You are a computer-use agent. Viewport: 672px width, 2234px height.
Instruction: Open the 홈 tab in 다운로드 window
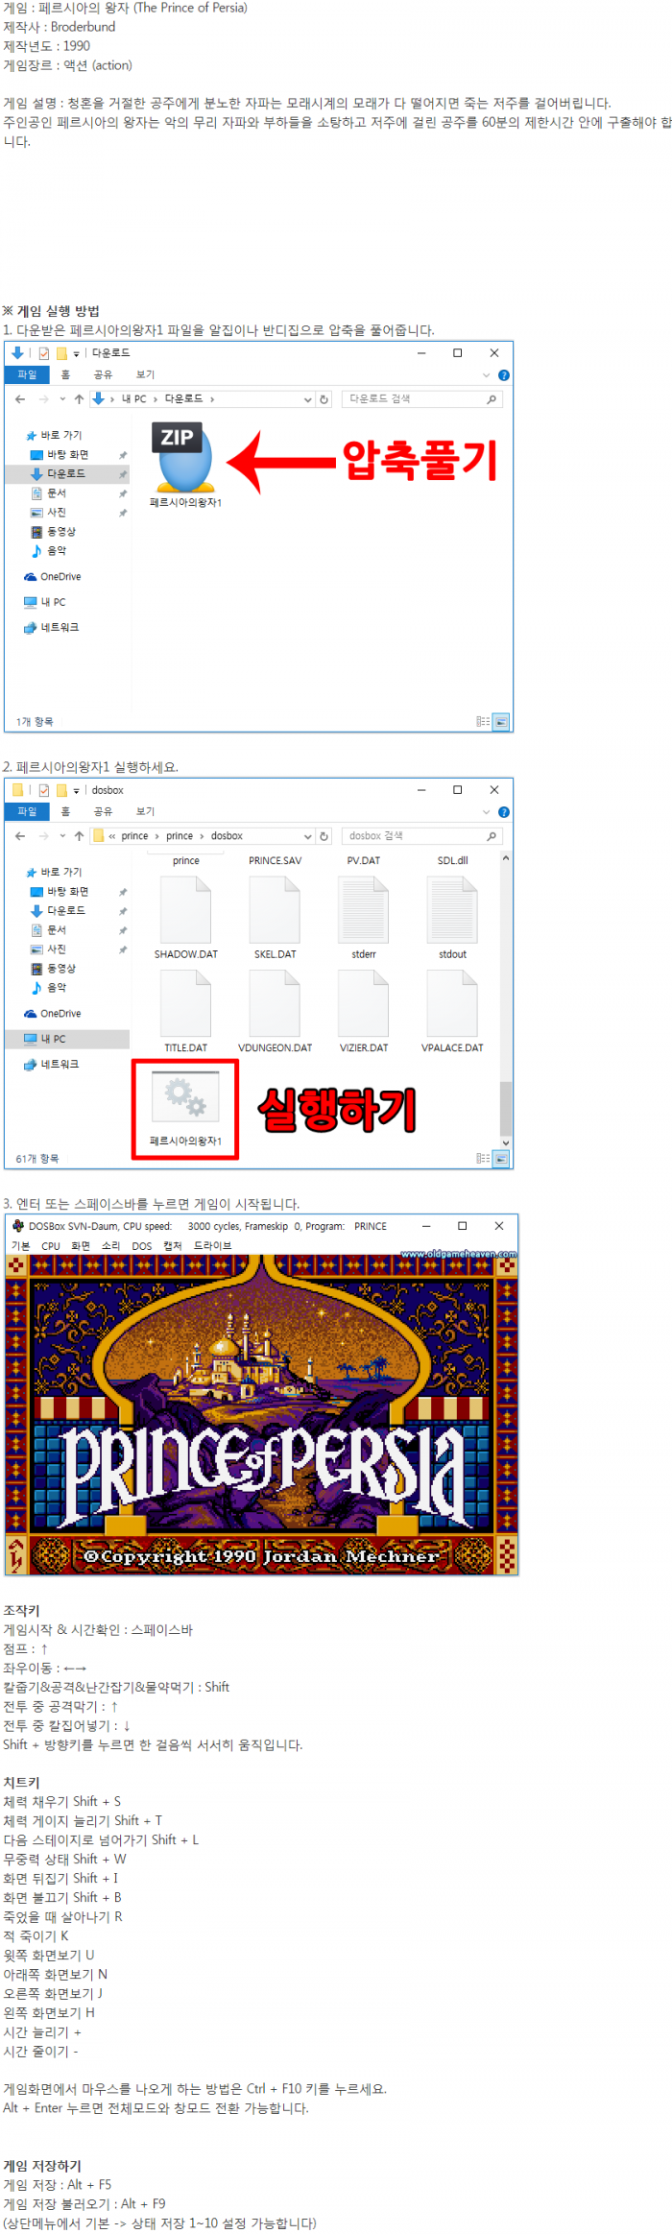(x=66, y=375)
